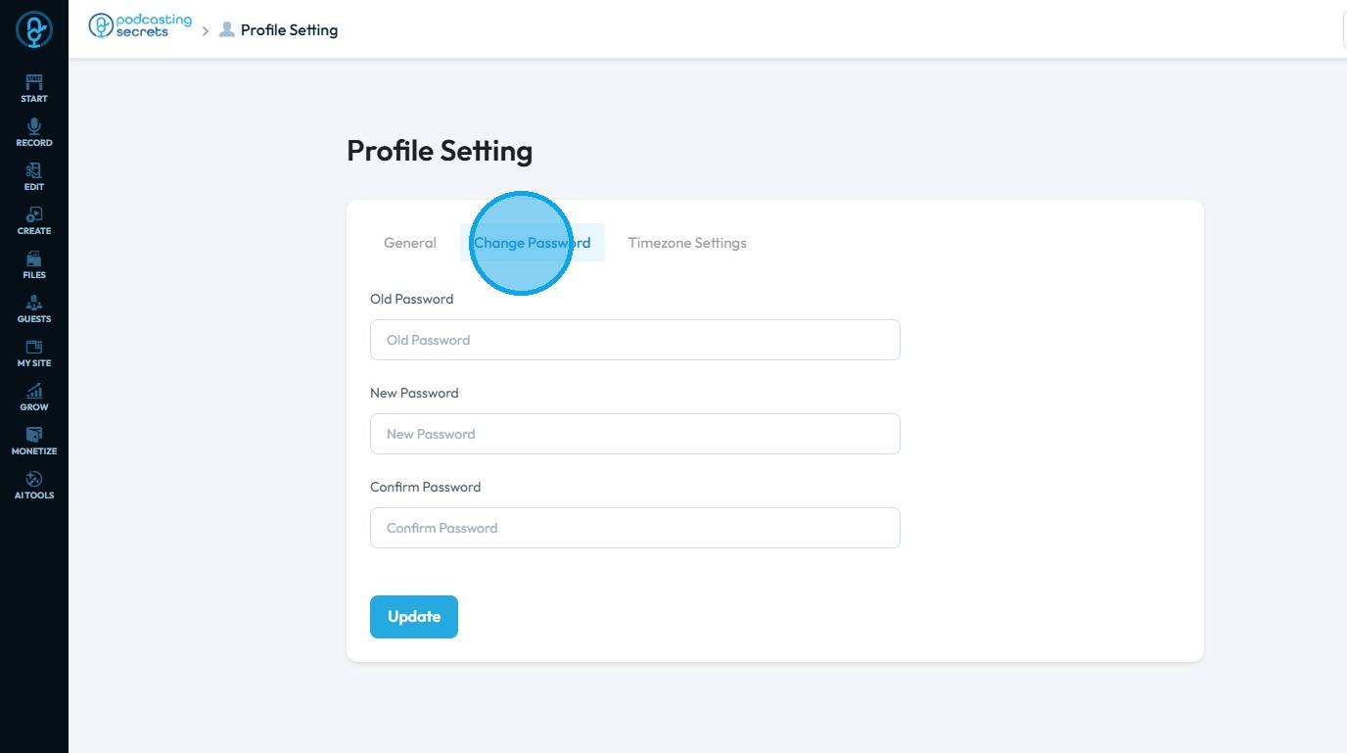Select the Change Password tab
Image resolution: width=1347 pixels, height=753 pixels.
tap(533, 243)
